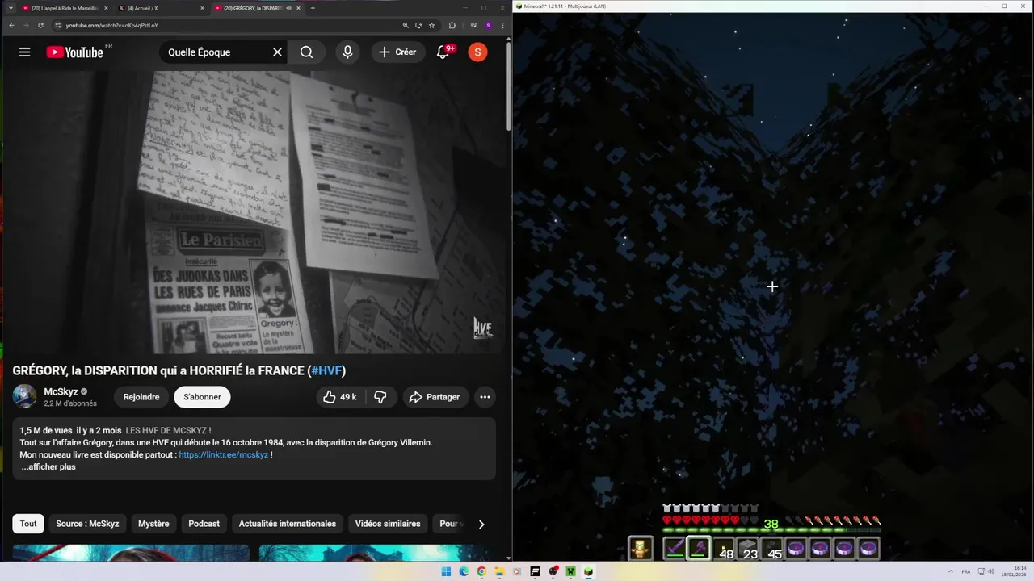Select Minecraft hotbar axe slot
The image size is (1034, 581).
(699, 550)
